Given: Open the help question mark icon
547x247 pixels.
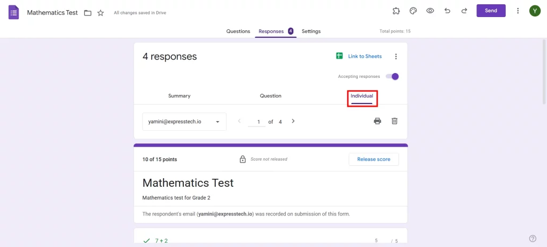Looking at the screenshot, I should click(x=533, y=238).
